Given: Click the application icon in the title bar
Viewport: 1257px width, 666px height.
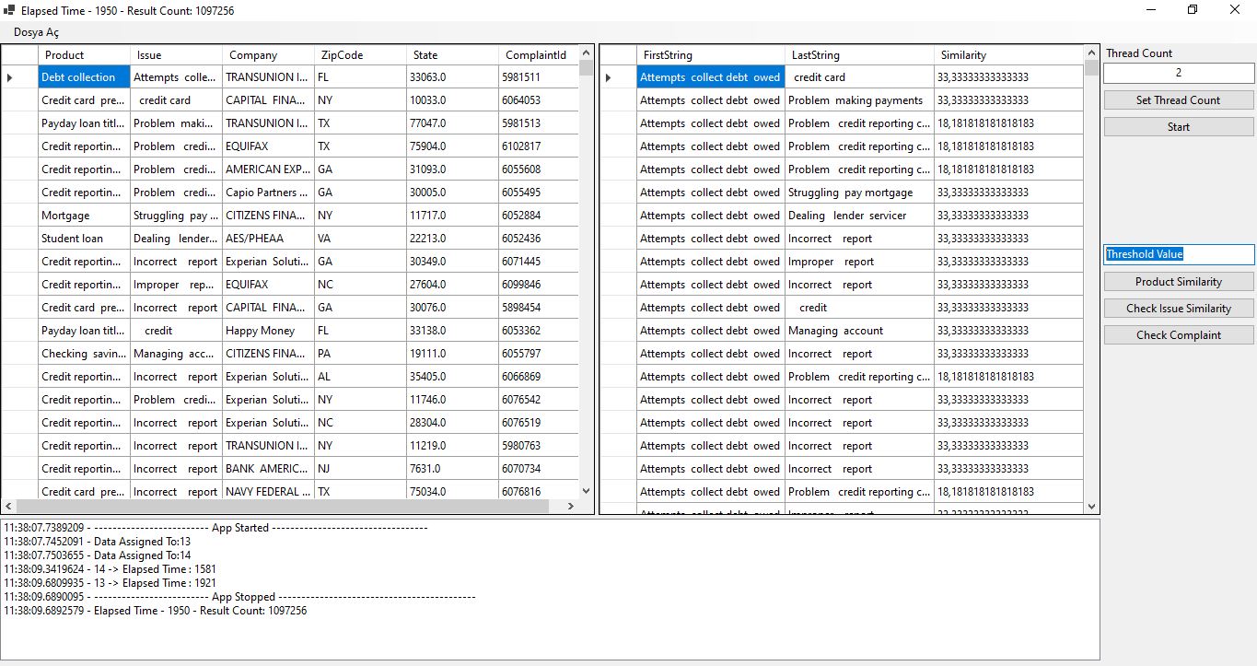Looking at the screenshot, I should [x=10, y=10].
